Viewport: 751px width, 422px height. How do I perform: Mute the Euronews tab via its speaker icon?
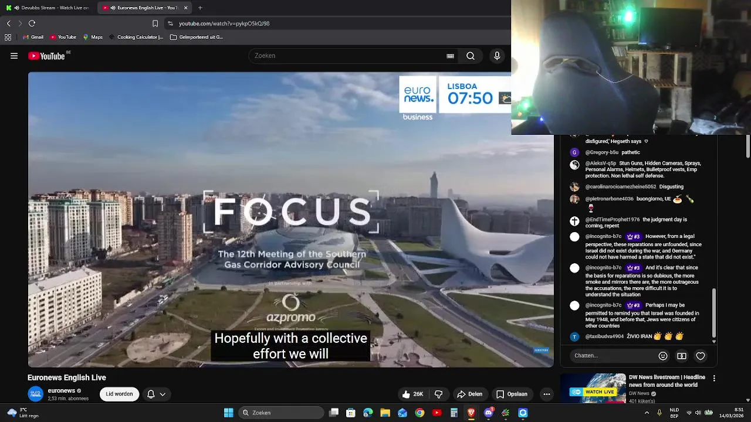pos(113,8)
